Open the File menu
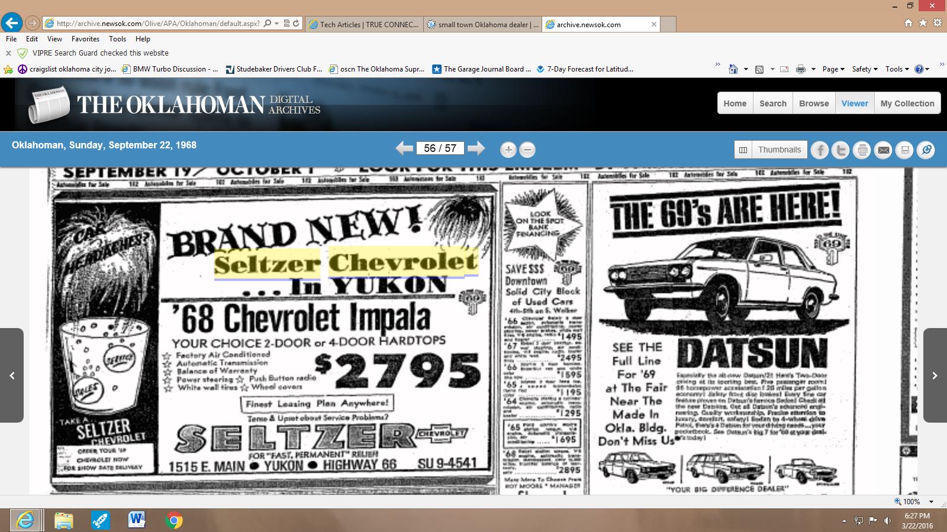The image size is (947, 532). (x=11, y=39)
